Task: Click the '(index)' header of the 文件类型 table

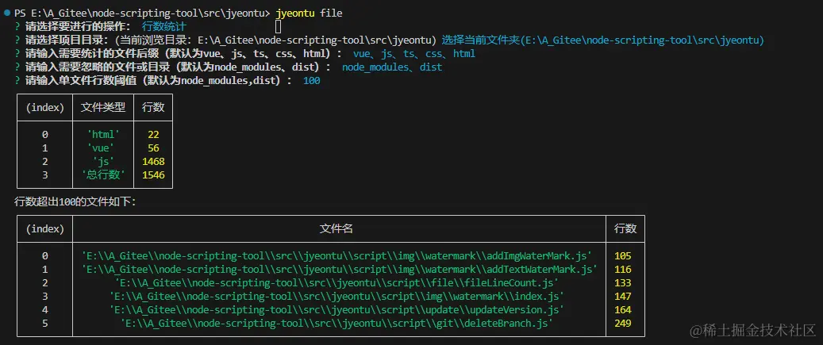Action: click(45, 108)
